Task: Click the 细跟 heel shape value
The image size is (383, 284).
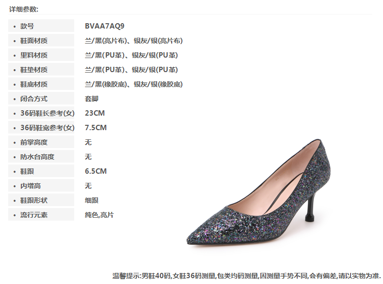Action: coord(92,200)
